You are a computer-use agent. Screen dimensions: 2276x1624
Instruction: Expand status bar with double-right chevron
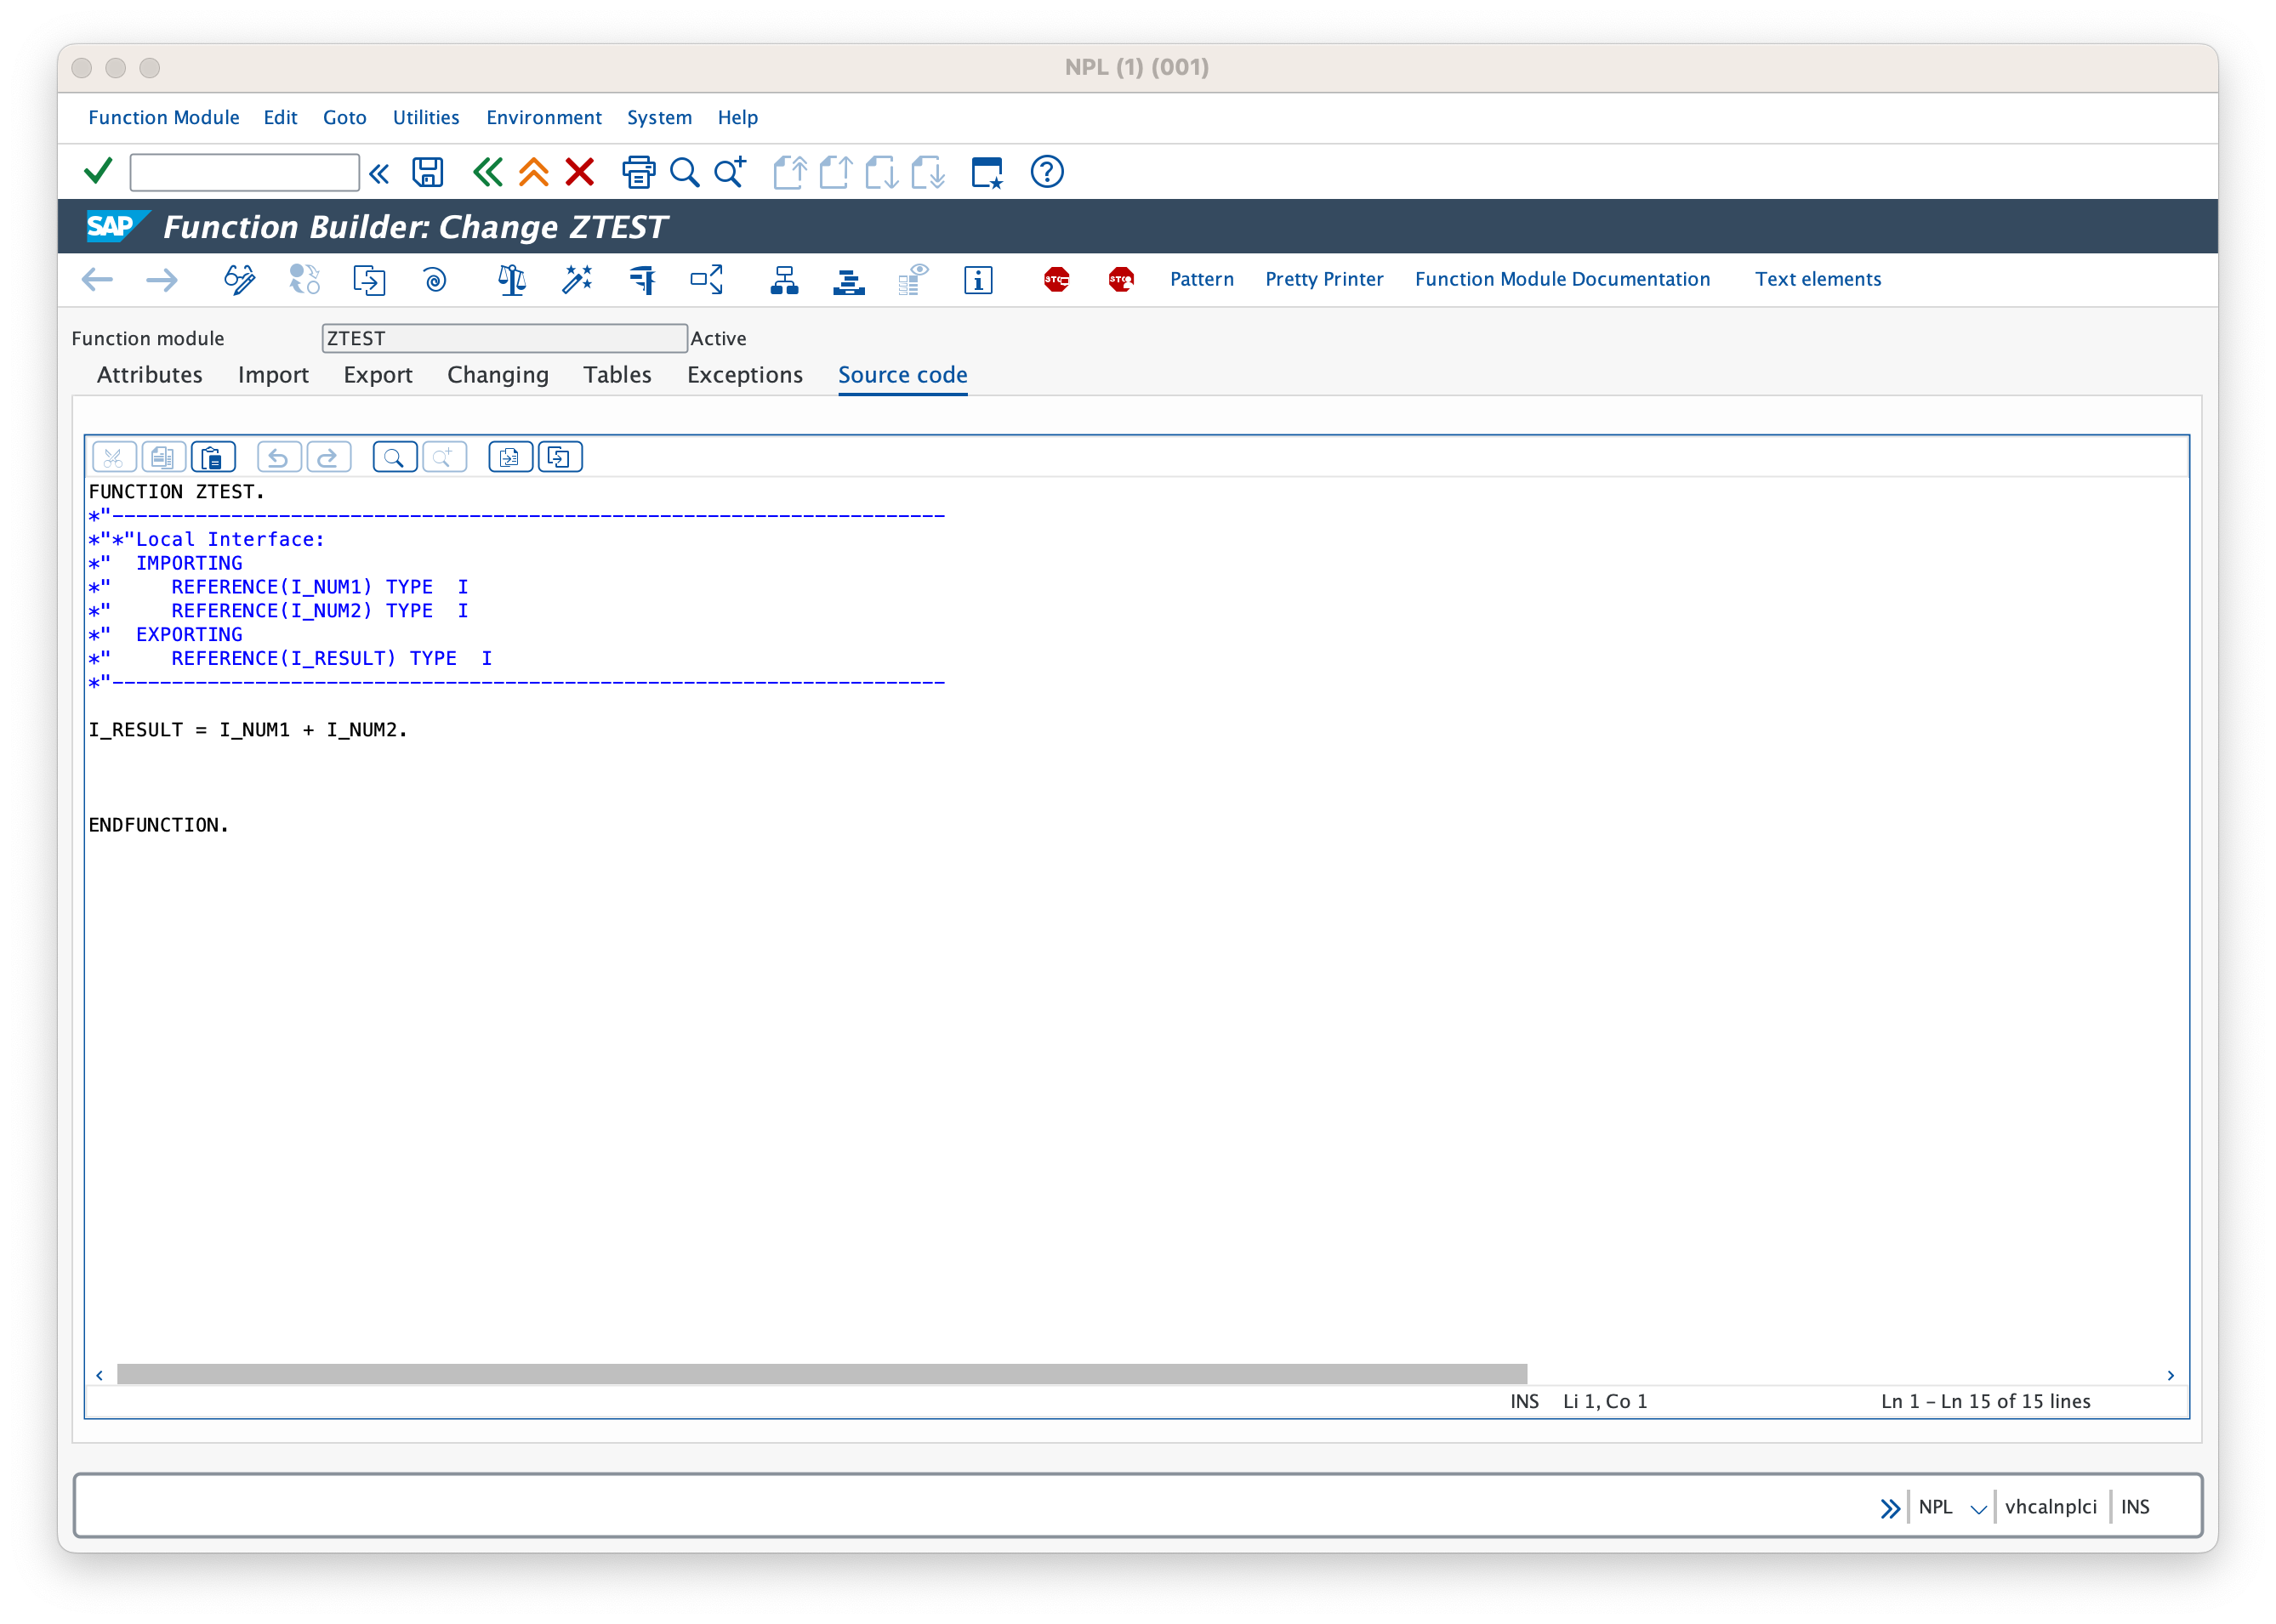pos(1889,1508)
